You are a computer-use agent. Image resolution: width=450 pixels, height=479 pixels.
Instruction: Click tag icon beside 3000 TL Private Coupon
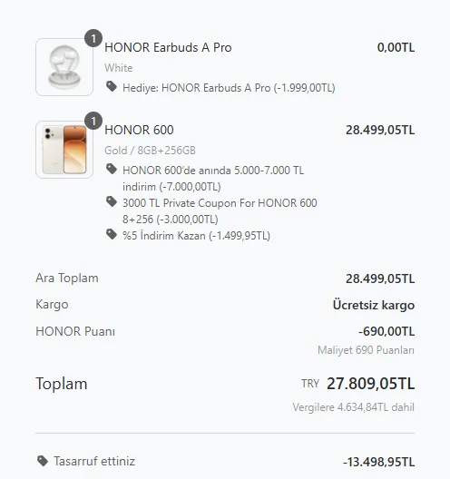112,201
